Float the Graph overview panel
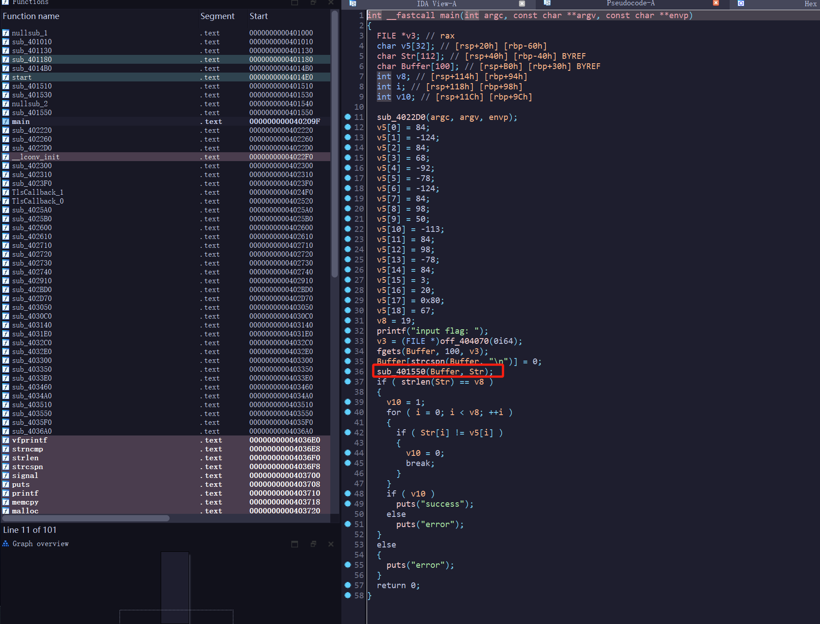This screenshot has width=820, height=624. tap(313, 544)
